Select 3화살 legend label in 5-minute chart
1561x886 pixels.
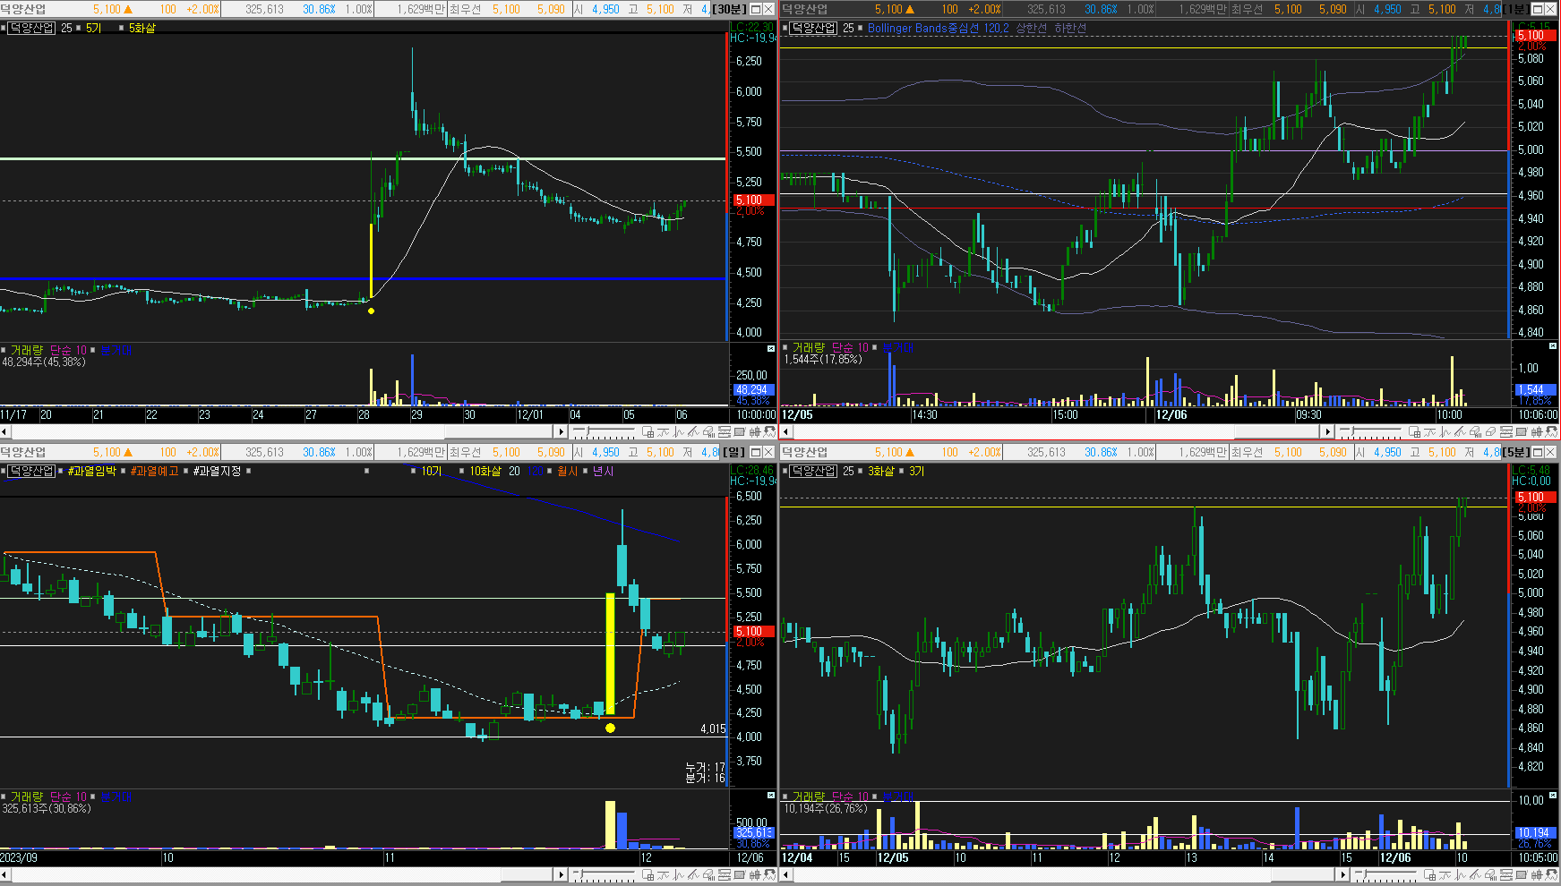(x=881, y=471)
